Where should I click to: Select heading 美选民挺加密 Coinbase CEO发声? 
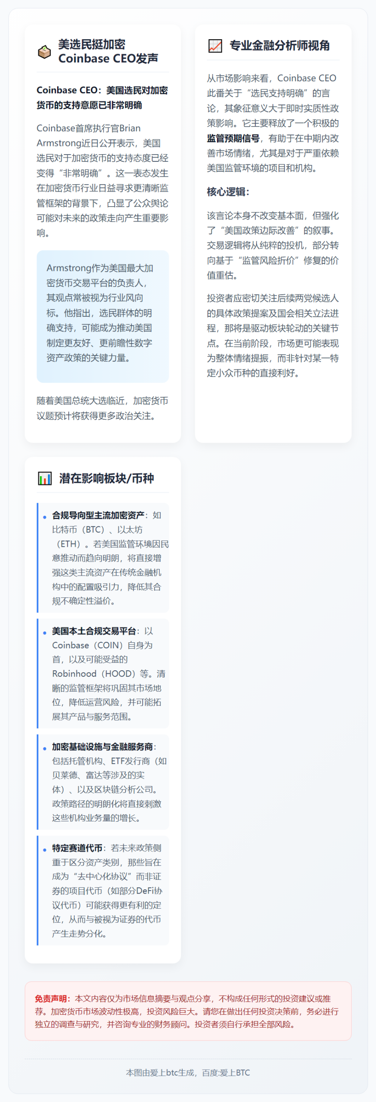108,51
